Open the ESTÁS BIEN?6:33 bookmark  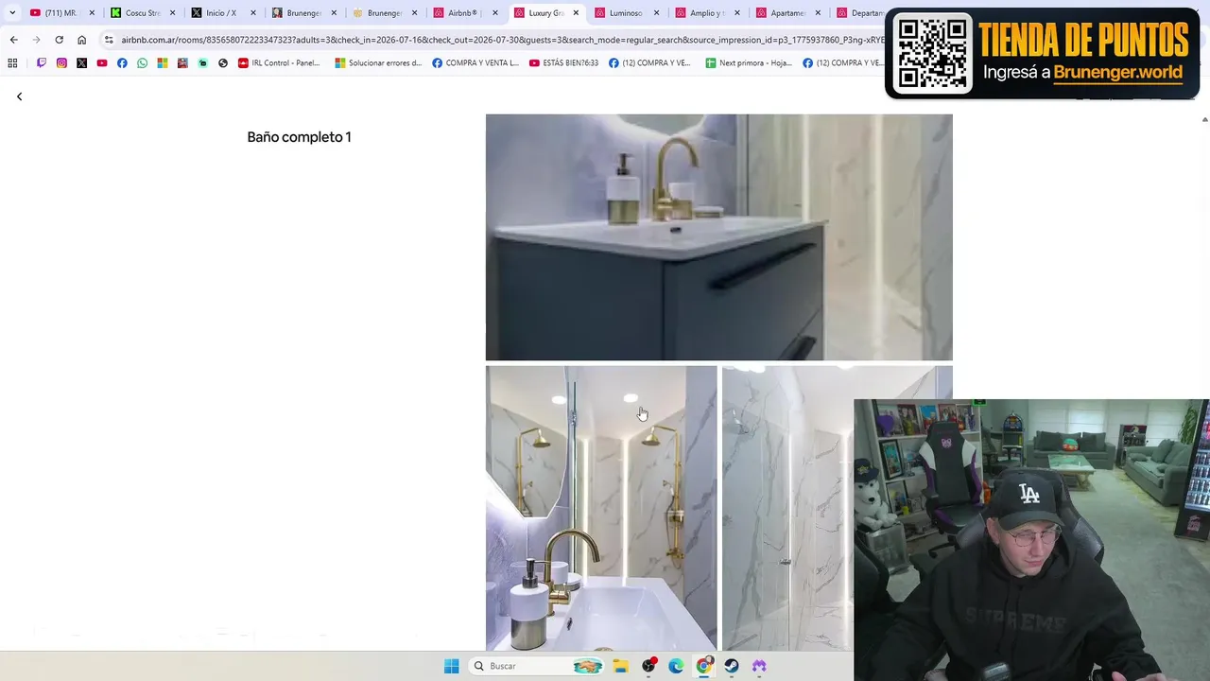point(564,63)
